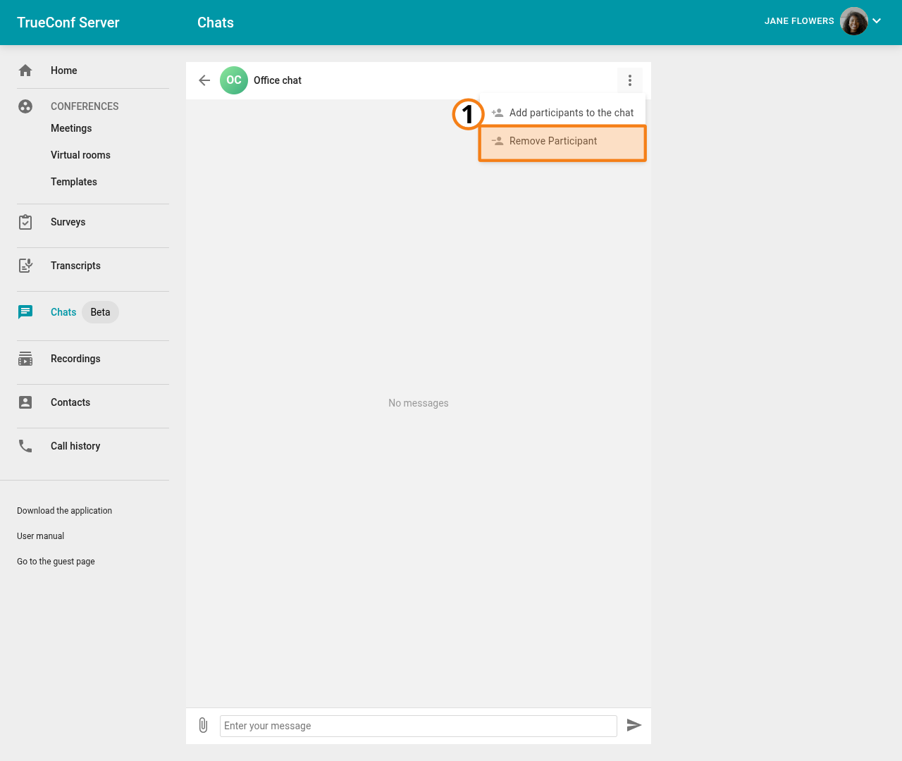Select the Conferences icon
The width and height of the screenshot is (902, 761).
[x=25, y=106]
